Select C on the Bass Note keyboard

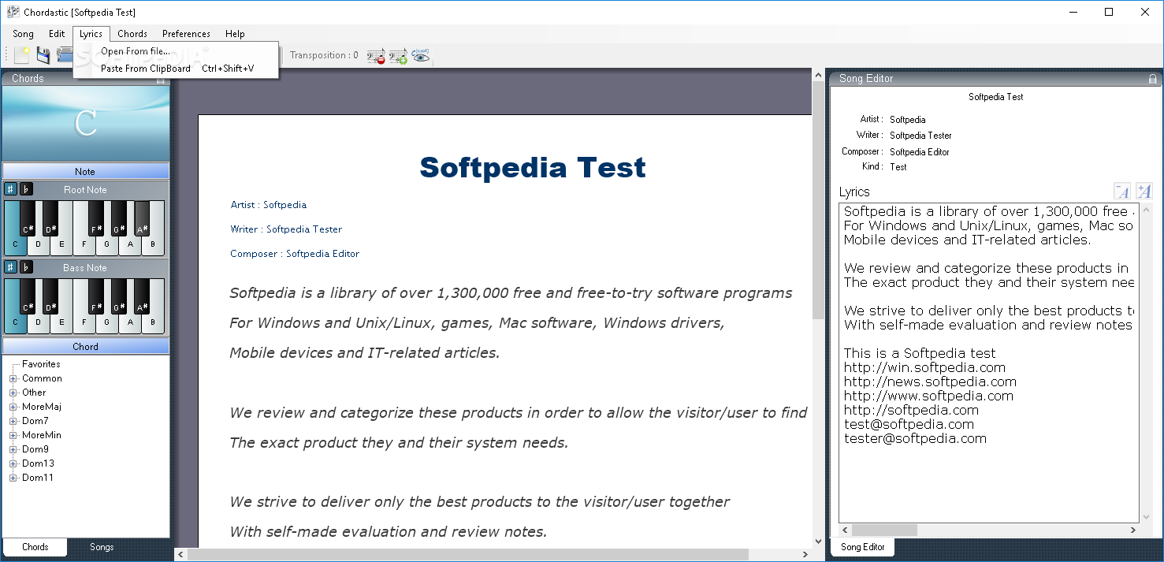coord(15,323)
